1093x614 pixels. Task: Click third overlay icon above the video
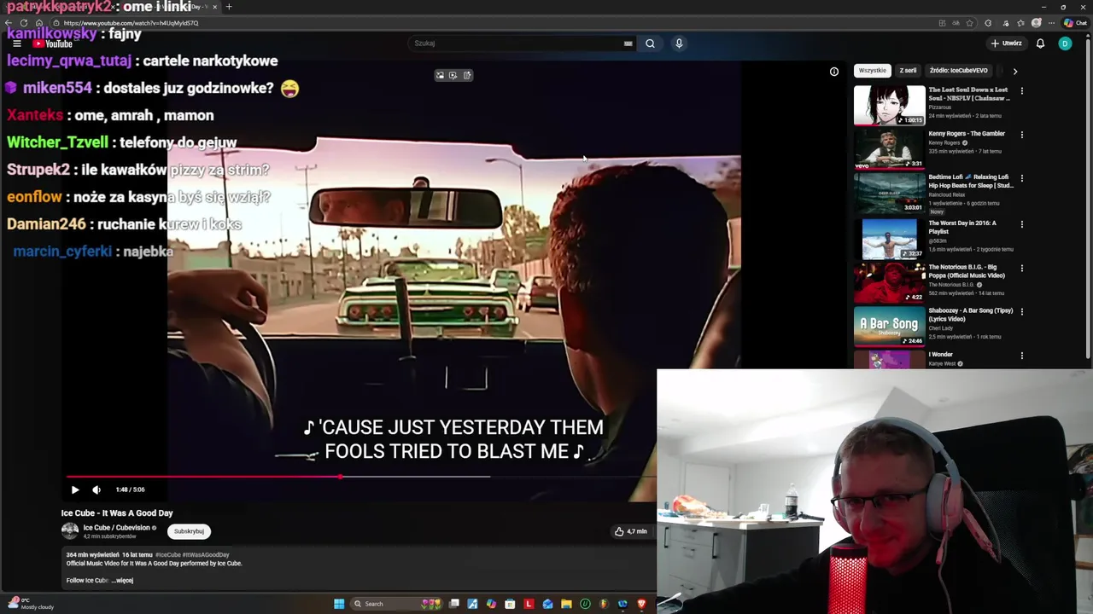point(467,75)
